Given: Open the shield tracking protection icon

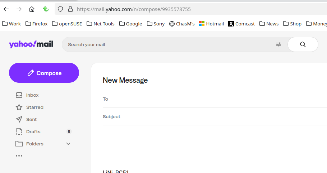Looking at the screenshot, I should (60, 9).
